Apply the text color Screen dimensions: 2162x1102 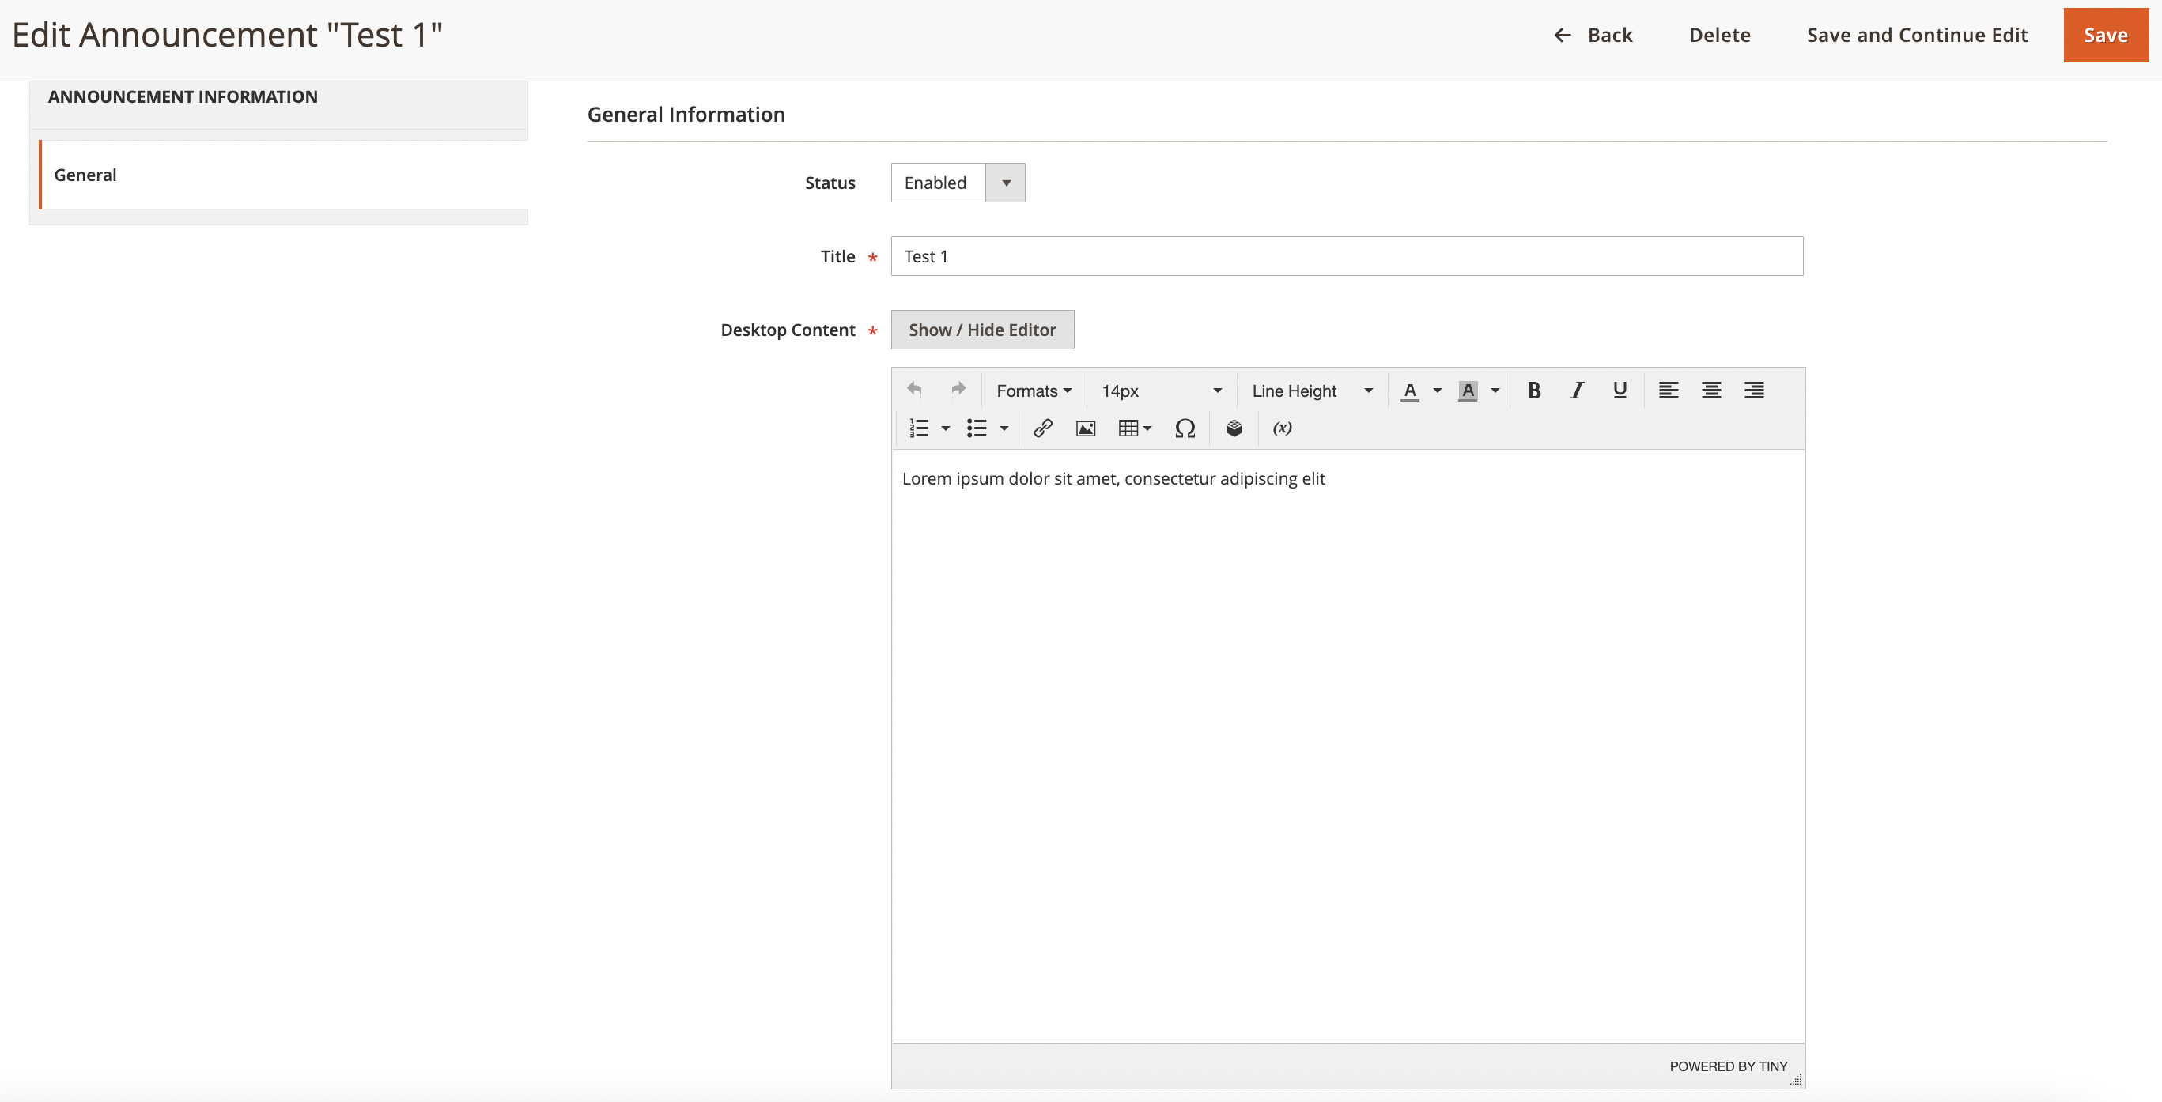tap(1410, 391)
